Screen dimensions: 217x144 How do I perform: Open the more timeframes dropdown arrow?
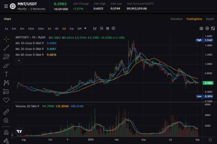click(x=85, y=29)
